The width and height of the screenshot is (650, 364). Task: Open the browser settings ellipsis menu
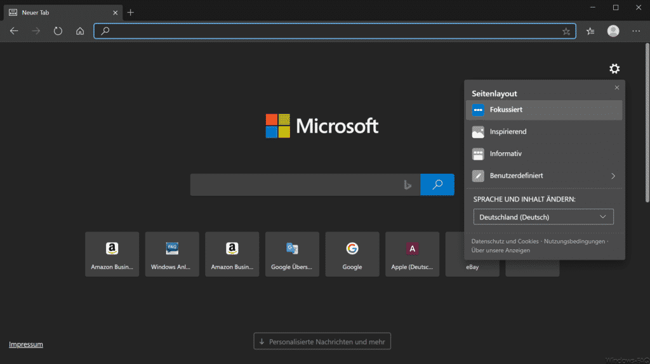(x=636, y=31)
